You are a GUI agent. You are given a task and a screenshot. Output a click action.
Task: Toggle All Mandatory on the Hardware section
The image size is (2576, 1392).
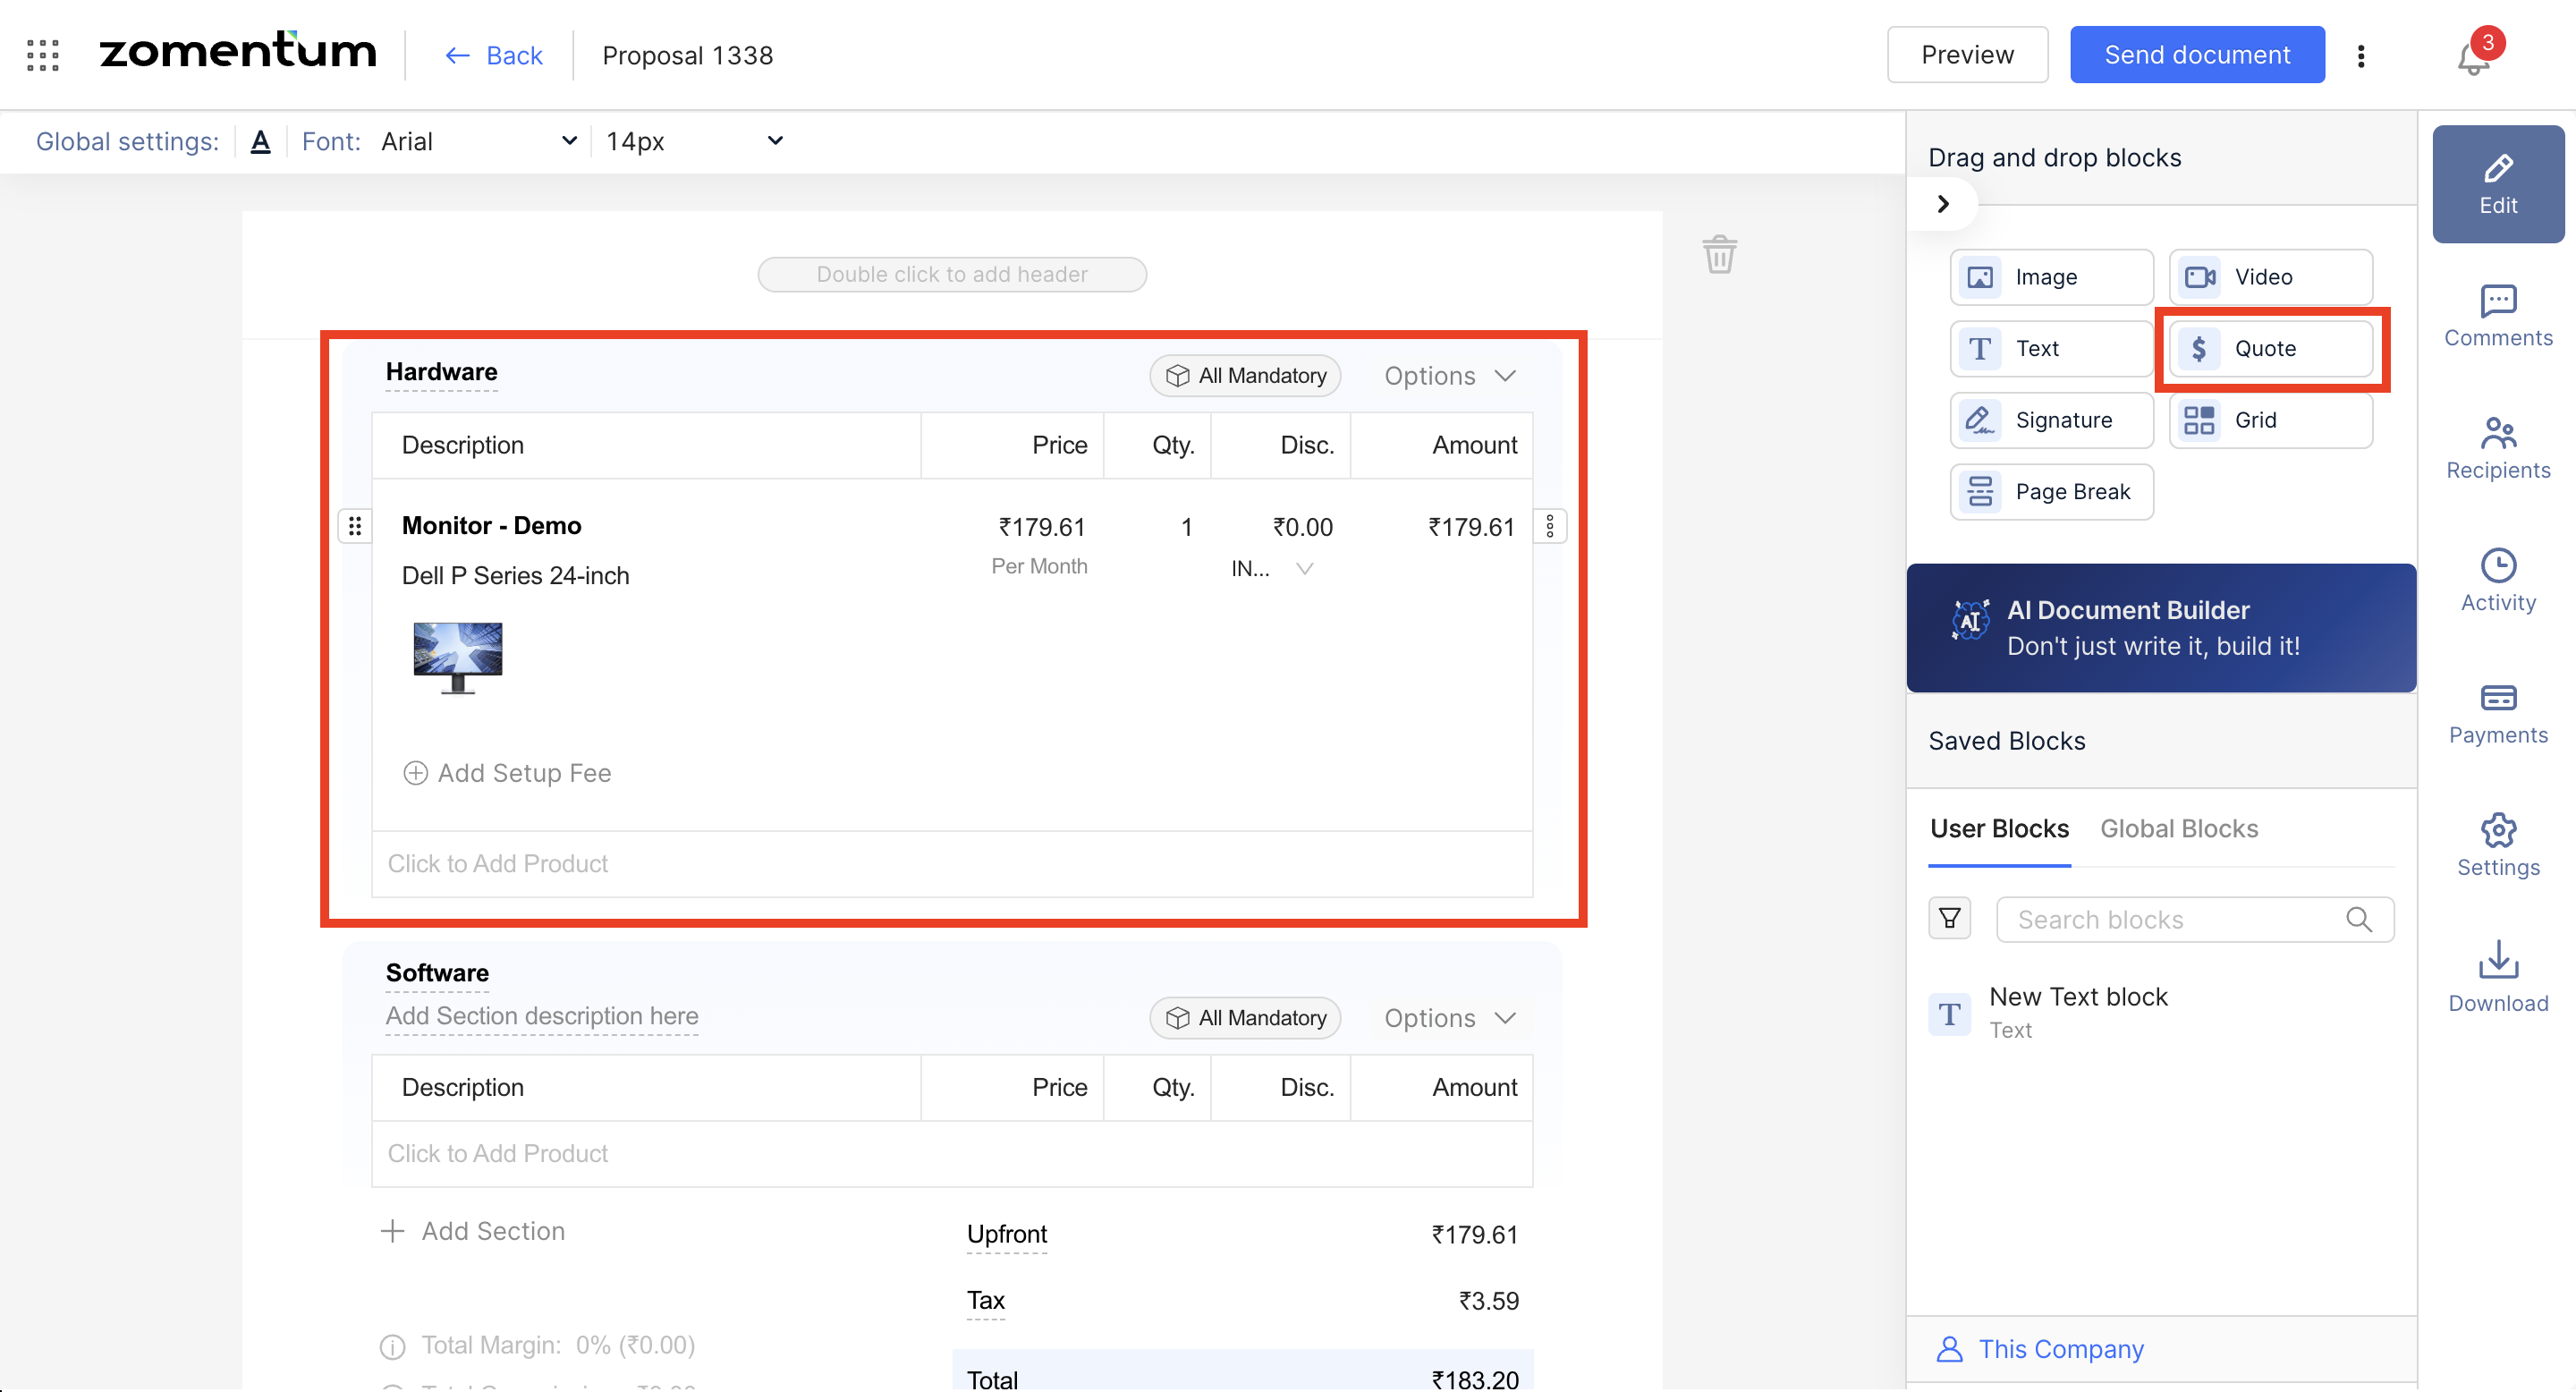[x=1245, y=376]
